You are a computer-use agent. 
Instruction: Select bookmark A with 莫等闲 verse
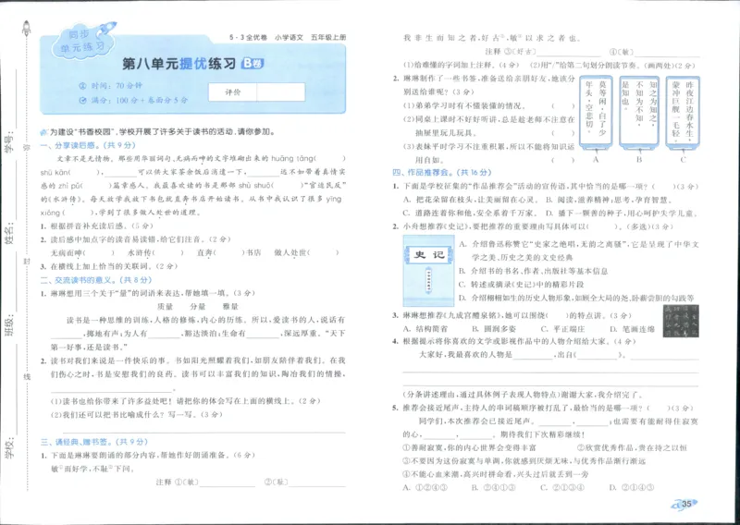[x=596, y=113]
